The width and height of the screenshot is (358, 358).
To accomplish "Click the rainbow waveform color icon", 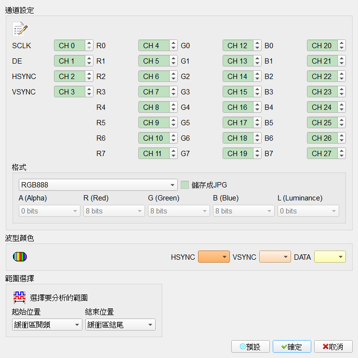I will (x=20, y=257).
